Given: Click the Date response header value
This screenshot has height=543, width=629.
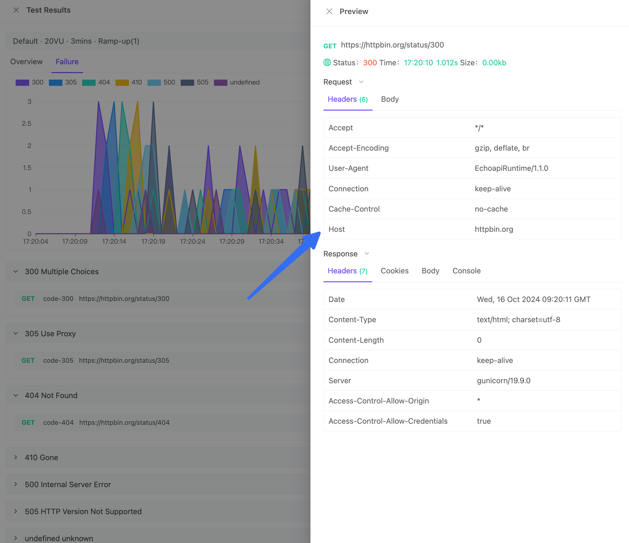Looking at the screenshot, I should click(534, 299).
